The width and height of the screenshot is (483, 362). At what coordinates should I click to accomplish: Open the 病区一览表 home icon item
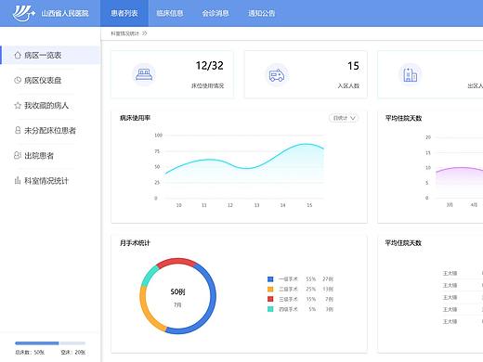pos(18,55)
